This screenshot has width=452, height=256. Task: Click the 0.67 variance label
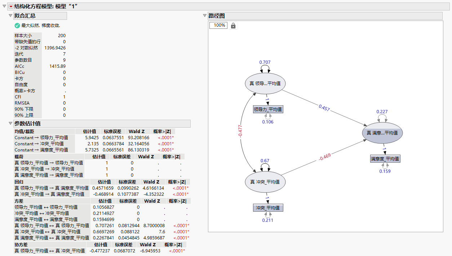[x=265, y=161]
